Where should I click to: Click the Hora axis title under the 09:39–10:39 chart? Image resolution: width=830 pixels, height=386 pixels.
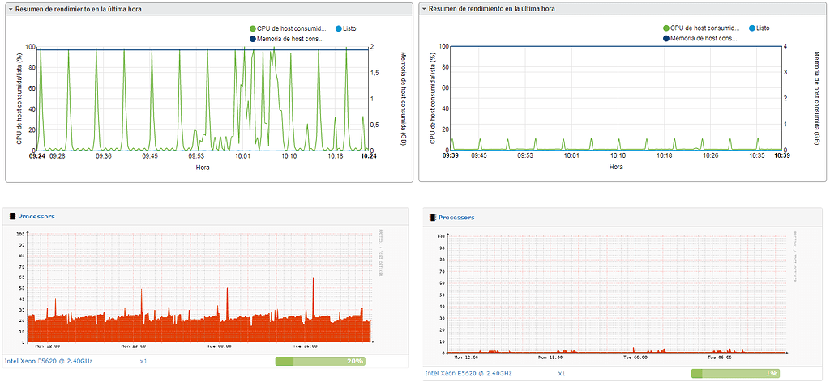click(x=616, y=167)
